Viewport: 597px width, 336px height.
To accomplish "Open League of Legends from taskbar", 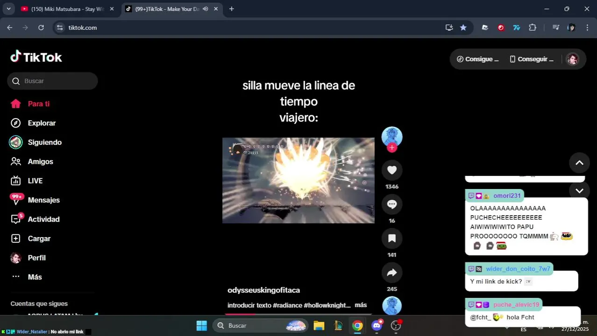I will 338,326.
